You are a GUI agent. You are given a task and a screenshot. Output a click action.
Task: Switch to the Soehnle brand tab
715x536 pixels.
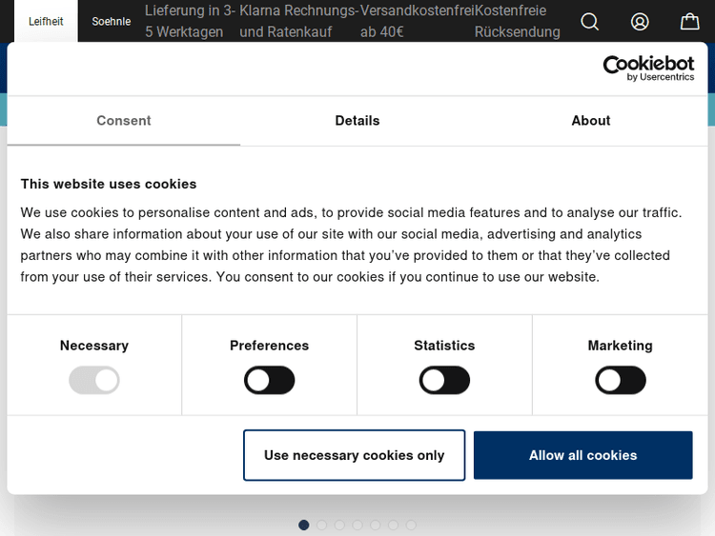click(x=111, y=21)
